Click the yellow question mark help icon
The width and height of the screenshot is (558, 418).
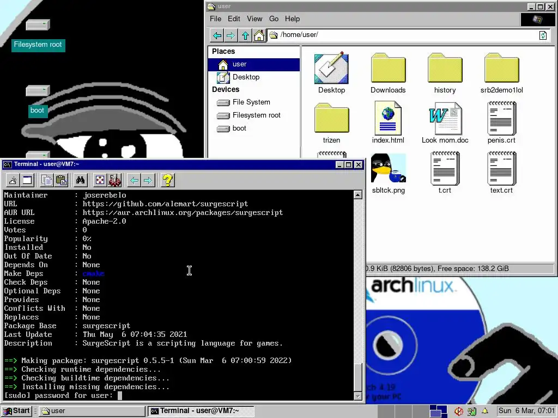(x=168, y=180)
